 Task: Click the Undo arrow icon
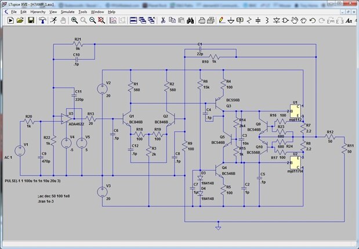[x=313, y=20]
